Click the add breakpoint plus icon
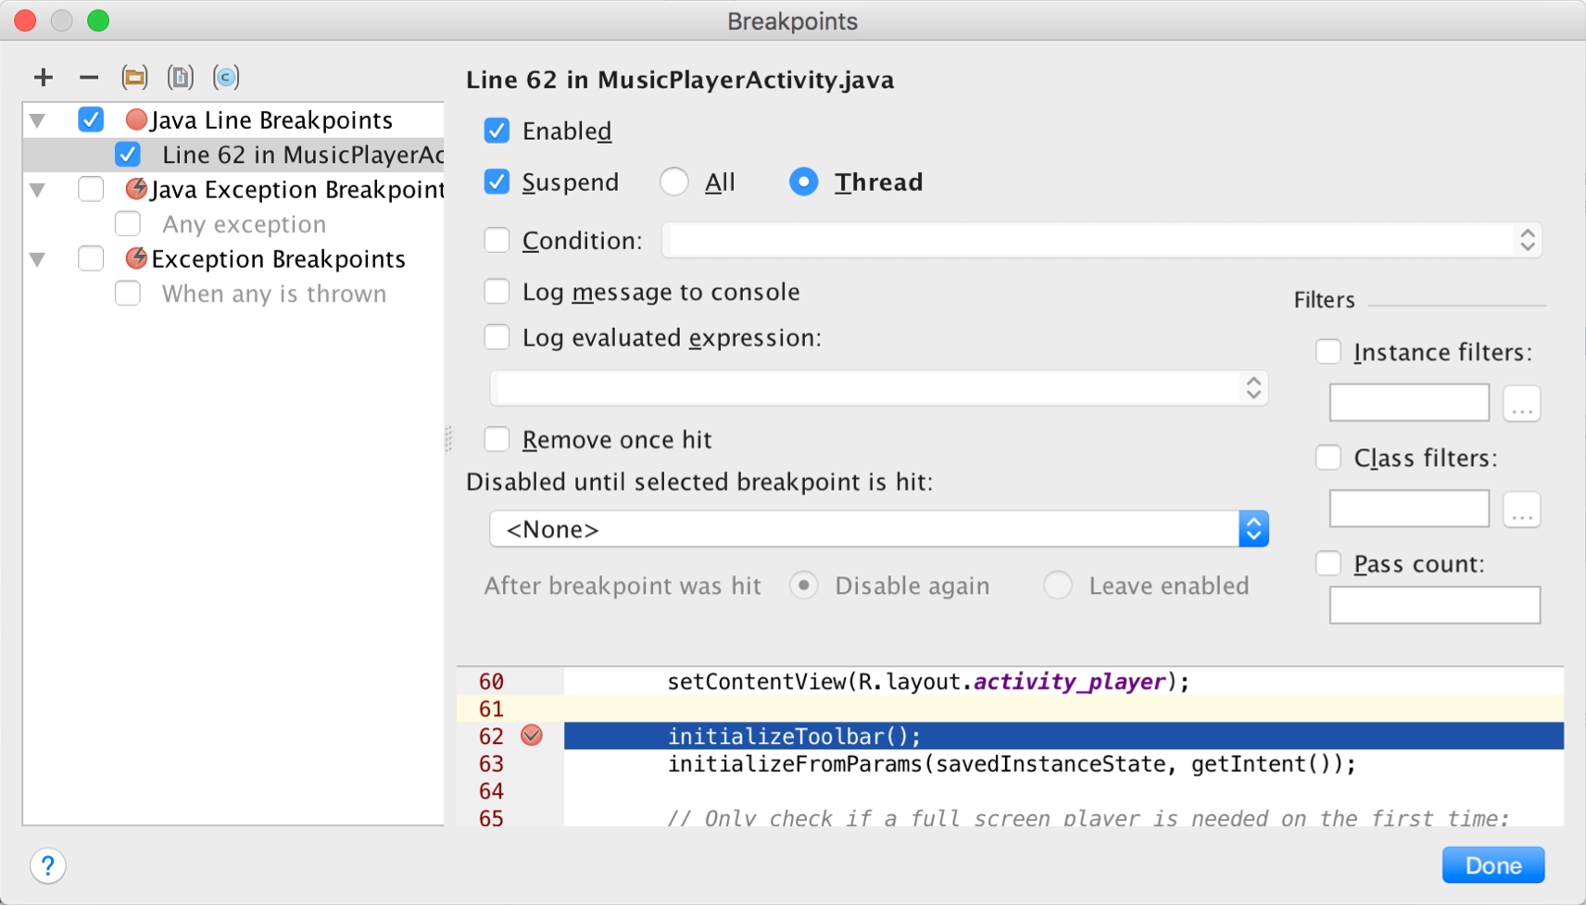The image size is (1586, 906). pyautogui.click(x=43, y=77)
